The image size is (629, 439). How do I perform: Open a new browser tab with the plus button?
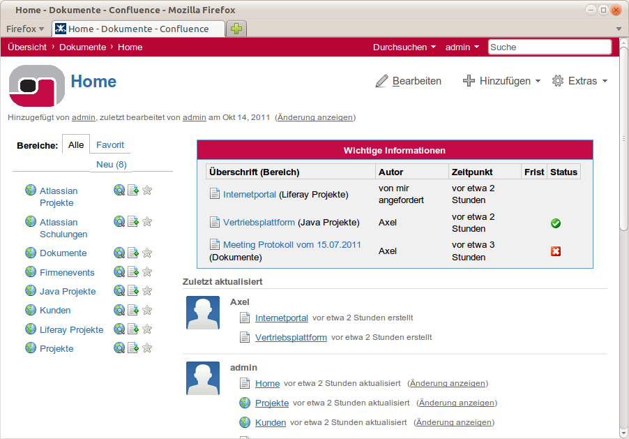[x=237, y=29]
